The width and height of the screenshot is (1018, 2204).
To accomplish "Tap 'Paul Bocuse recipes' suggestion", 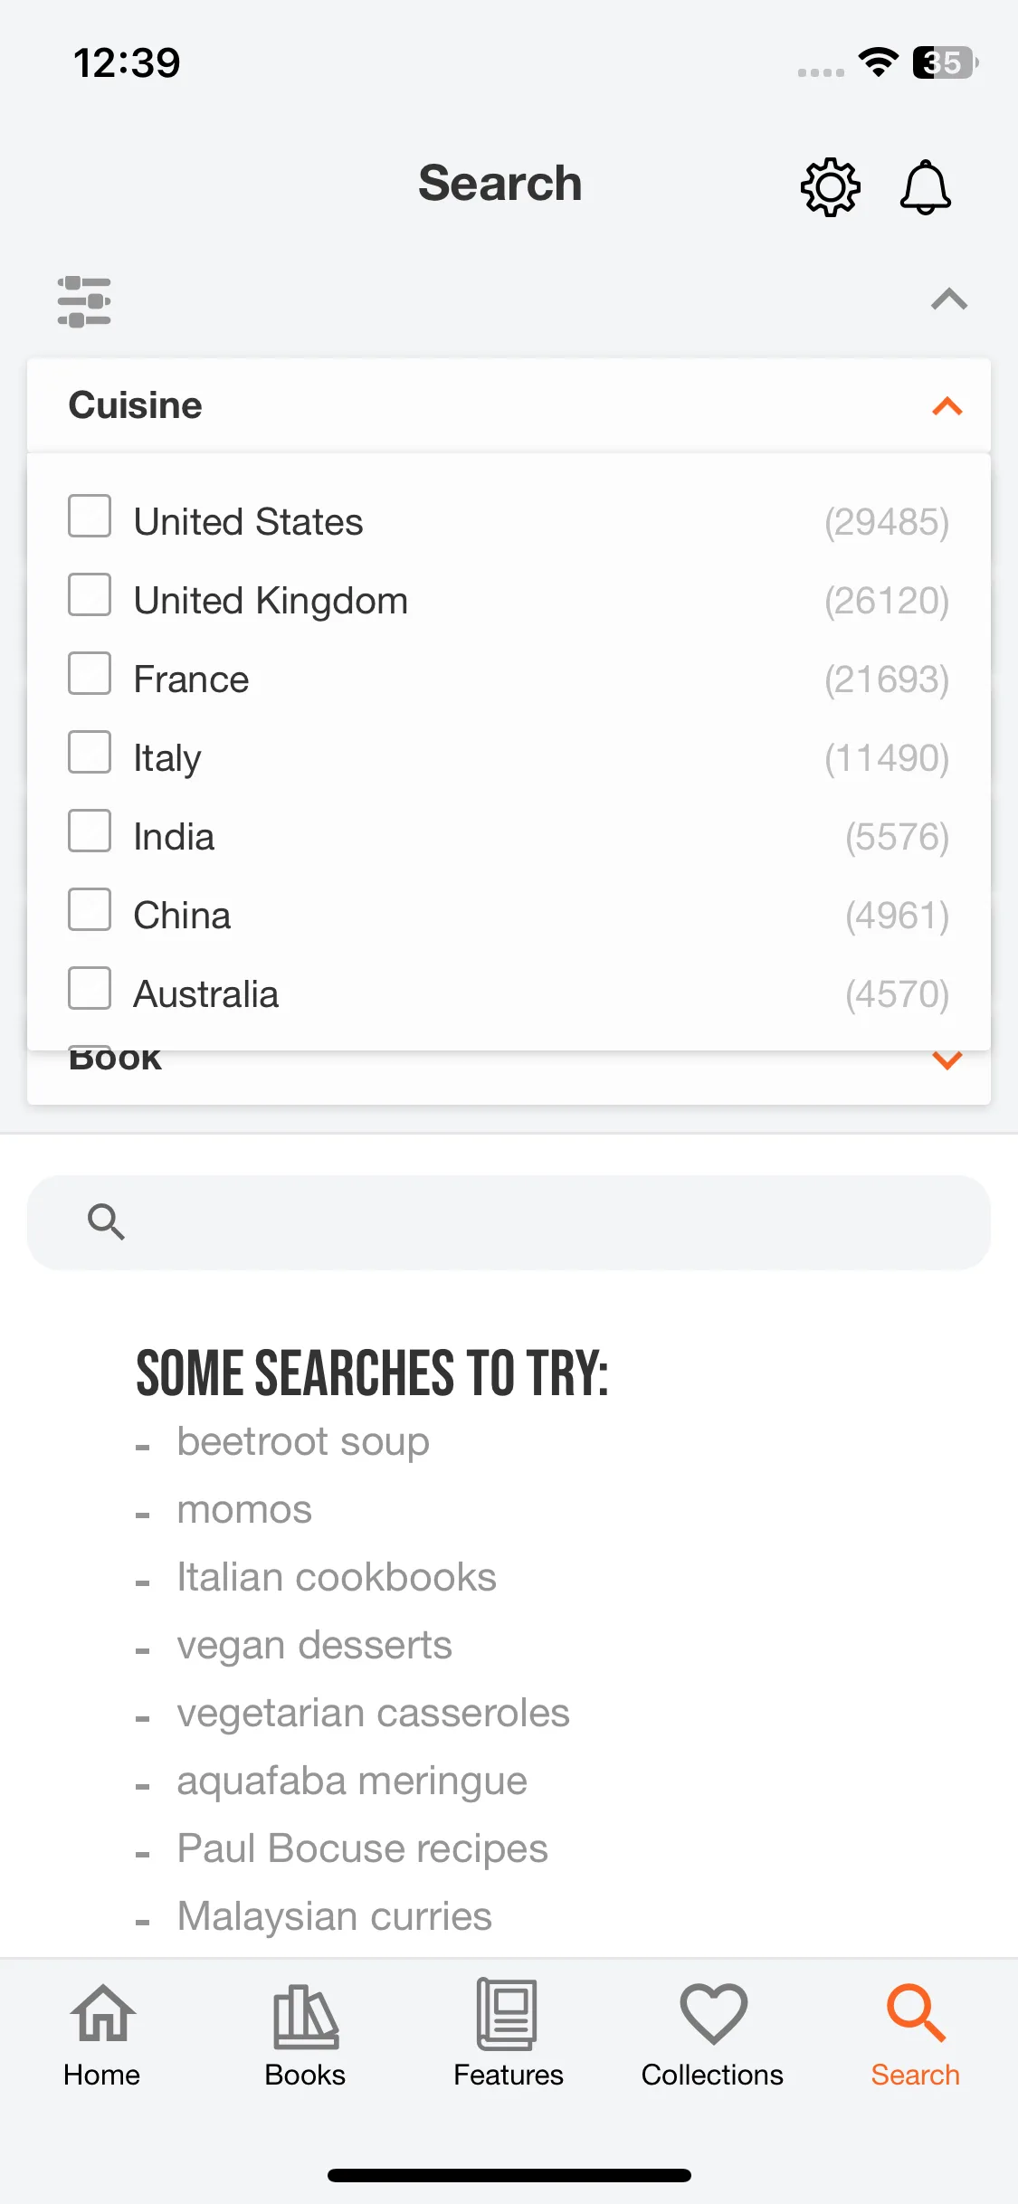I will click(x=362, y=1848).
